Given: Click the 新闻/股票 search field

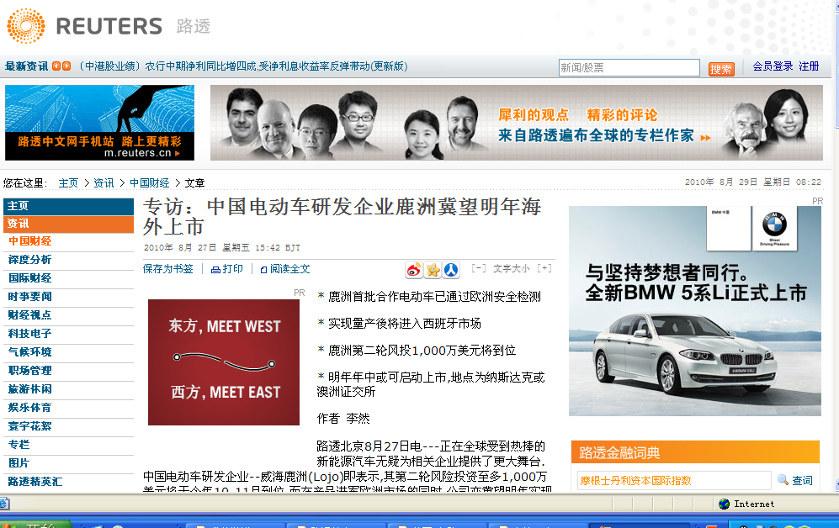Looking at the screenshot, I should 629,68.
